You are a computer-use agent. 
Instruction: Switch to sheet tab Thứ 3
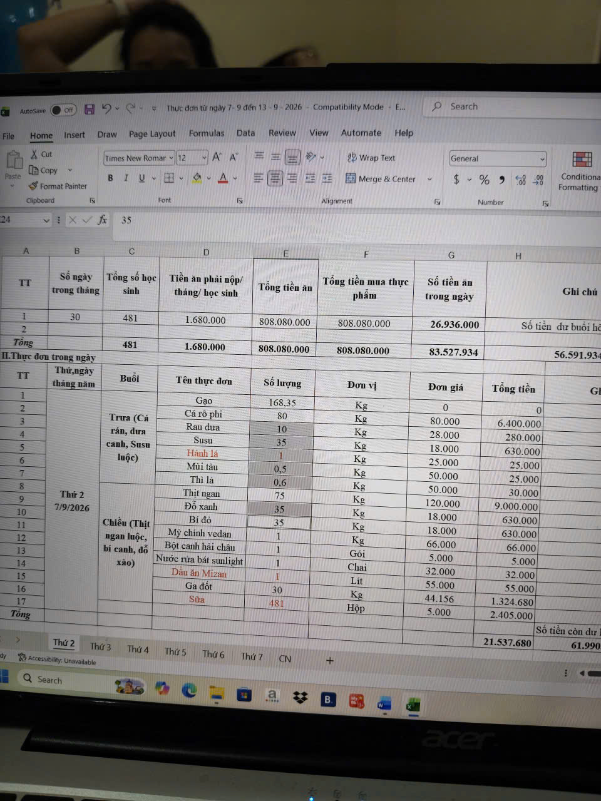click(x=100, y=646)
